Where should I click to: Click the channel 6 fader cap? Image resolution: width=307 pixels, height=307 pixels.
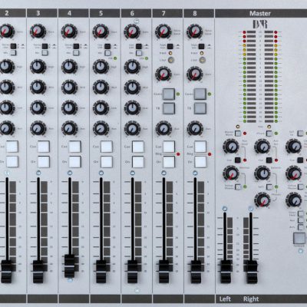coord(133,272)
